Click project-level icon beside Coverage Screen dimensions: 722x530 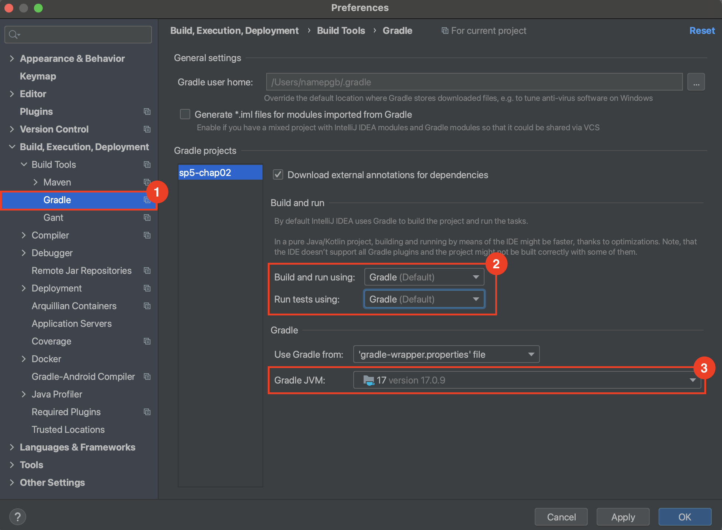pyautogui.click(x=147, y=341)
